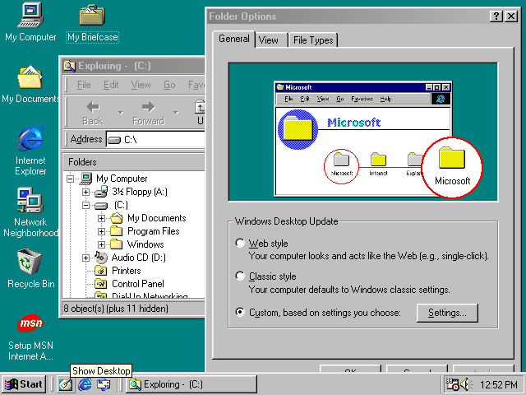The image size is (526, 395).
Task: Collapse the (C:) drive node
Action: click(x=85, y=205)
